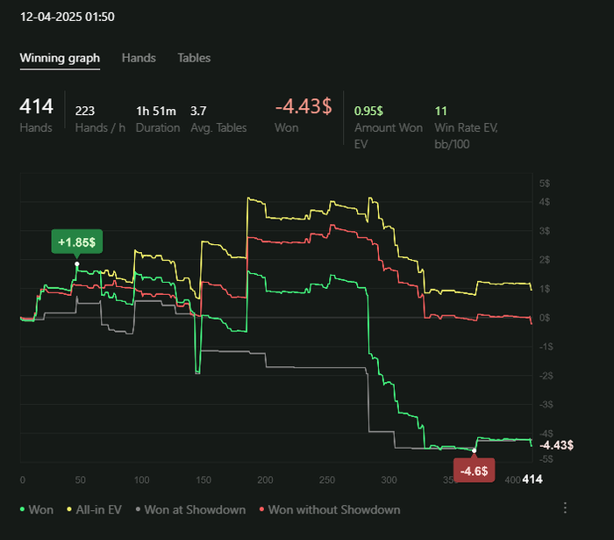Viewport: 614px width, 540px height.
Task: Click the Win Rate EV, bb/100 caption
Action: (466, 136)
